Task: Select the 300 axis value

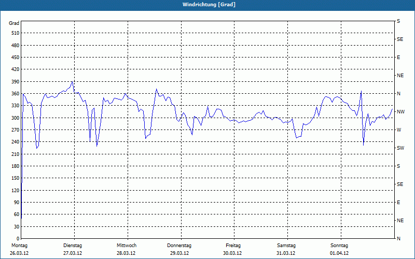Action: coord(16,118)
